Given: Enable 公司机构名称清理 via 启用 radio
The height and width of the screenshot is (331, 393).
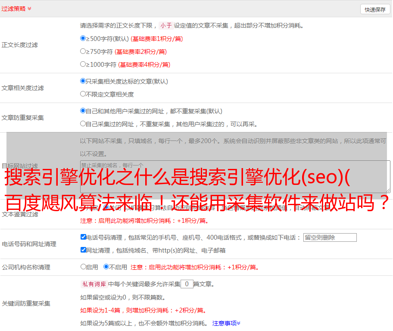Looking at the screenshot, I should click(83, 267).
